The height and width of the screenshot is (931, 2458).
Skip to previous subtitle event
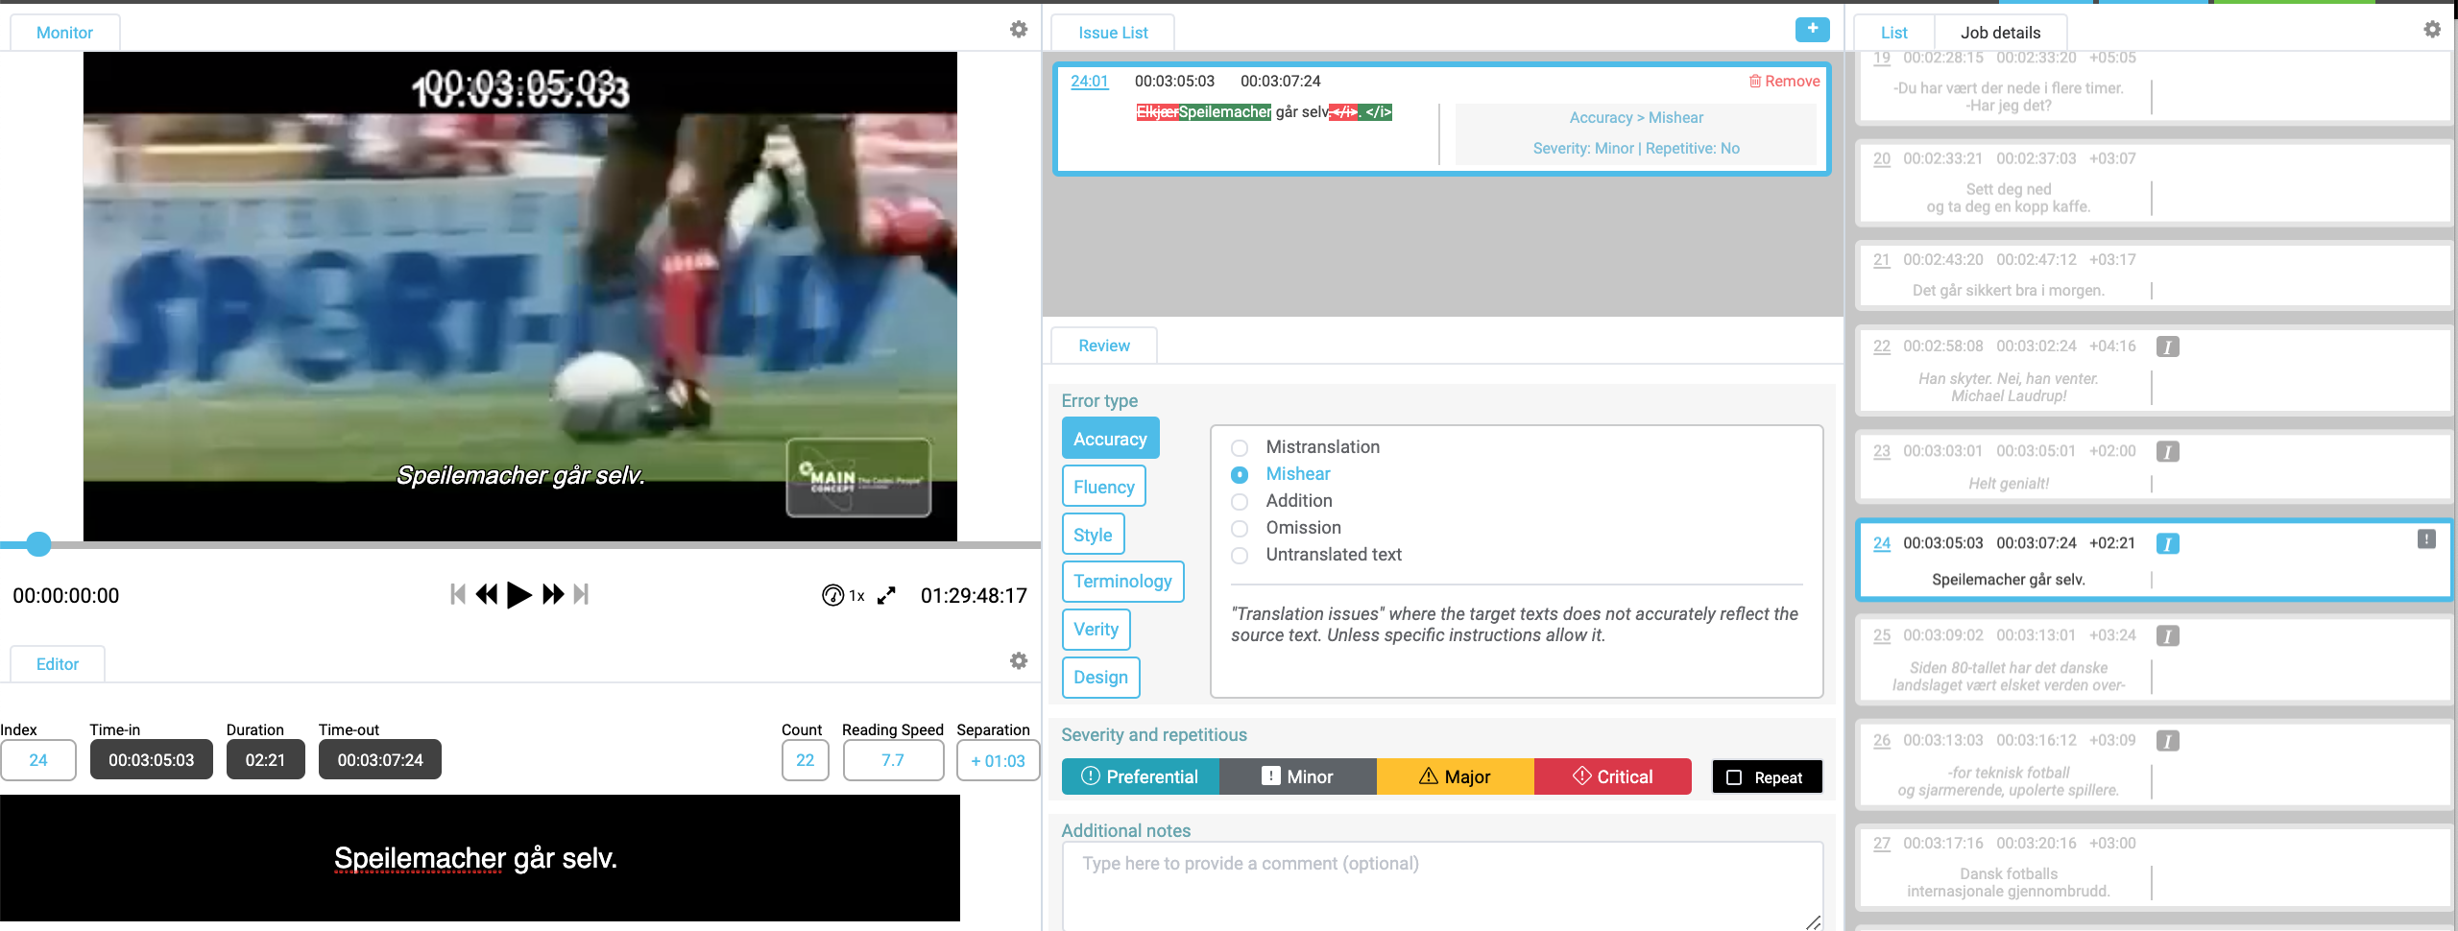point(458,595)
